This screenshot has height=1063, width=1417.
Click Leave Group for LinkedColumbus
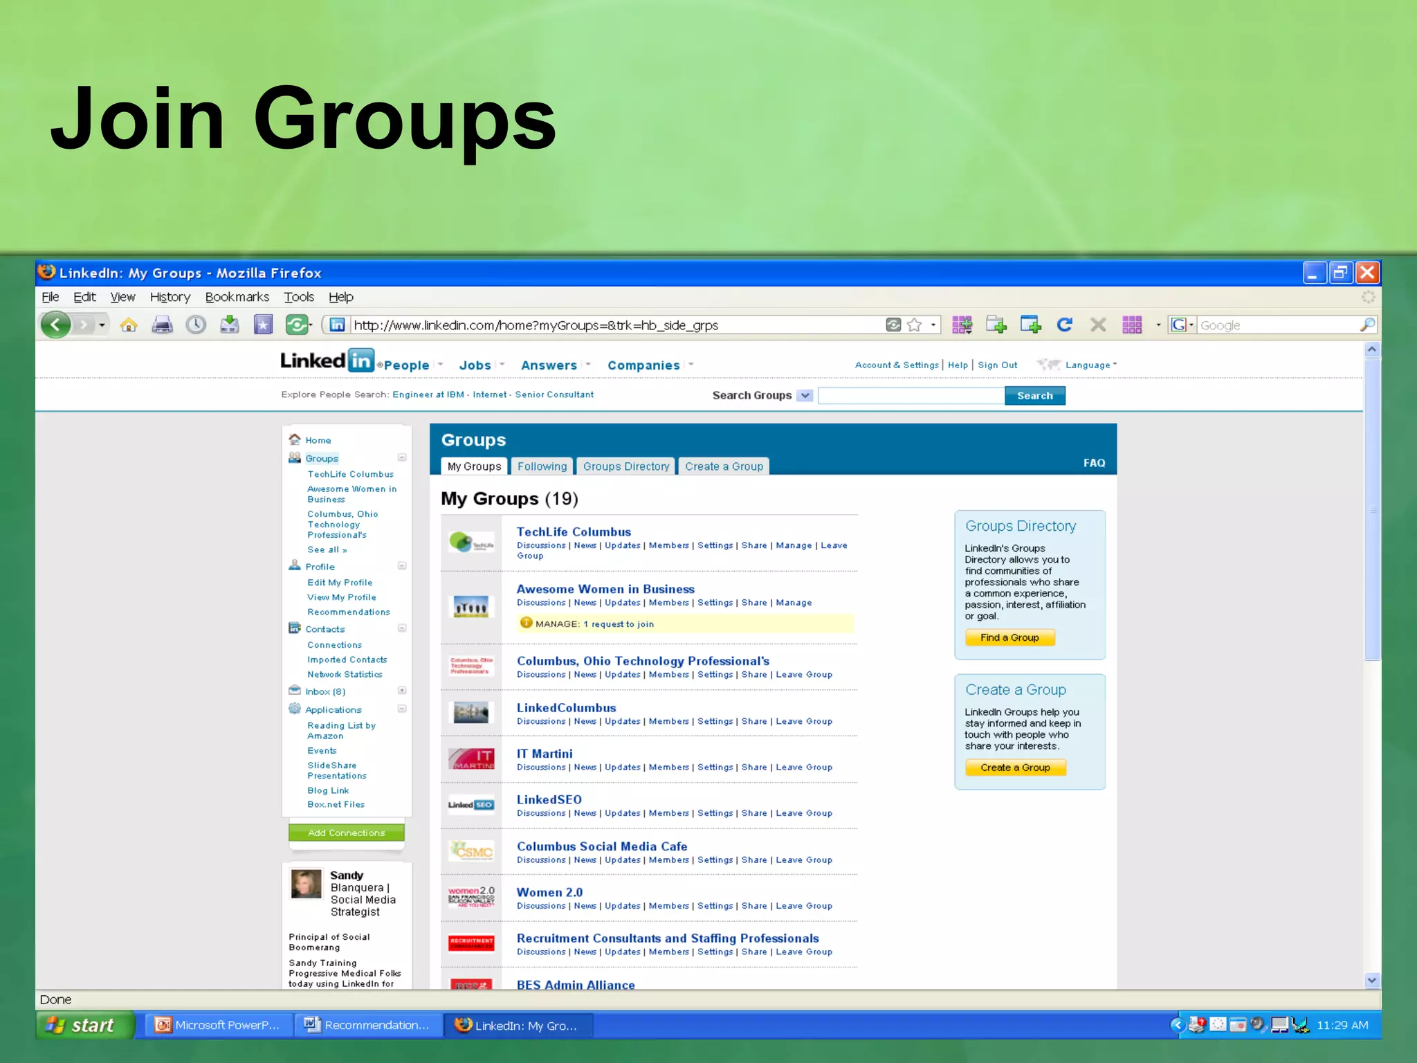804,721
